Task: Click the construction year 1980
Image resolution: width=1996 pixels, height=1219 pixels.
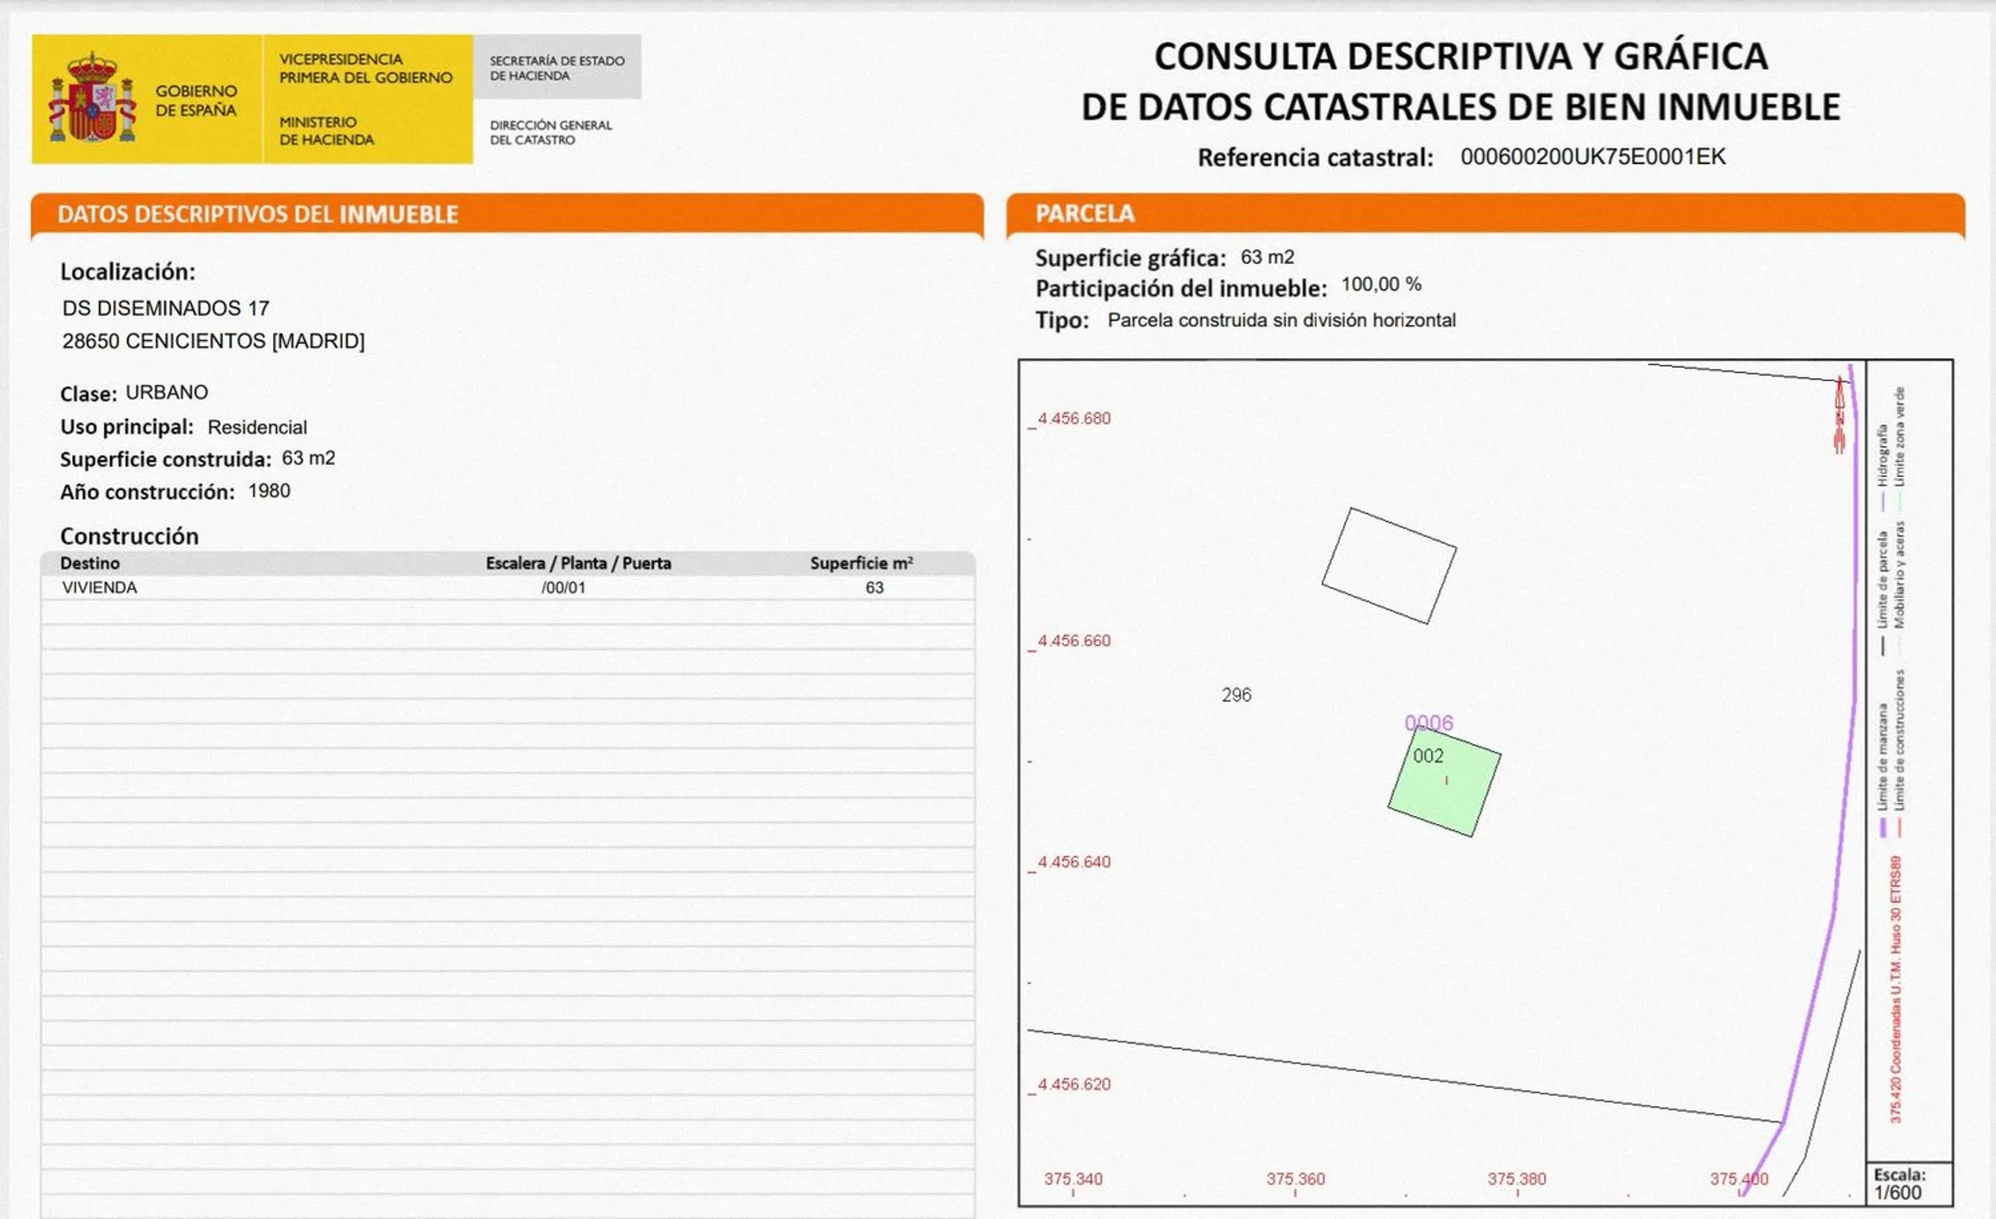Action: click(269, 491)
